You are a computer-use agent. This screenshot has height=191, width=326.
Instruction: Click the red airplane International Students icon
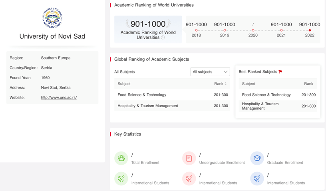pyautogui.click(x=189, y=179)
